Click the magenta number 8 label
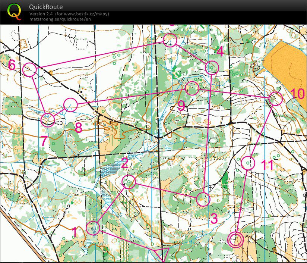 click(79, 128)
